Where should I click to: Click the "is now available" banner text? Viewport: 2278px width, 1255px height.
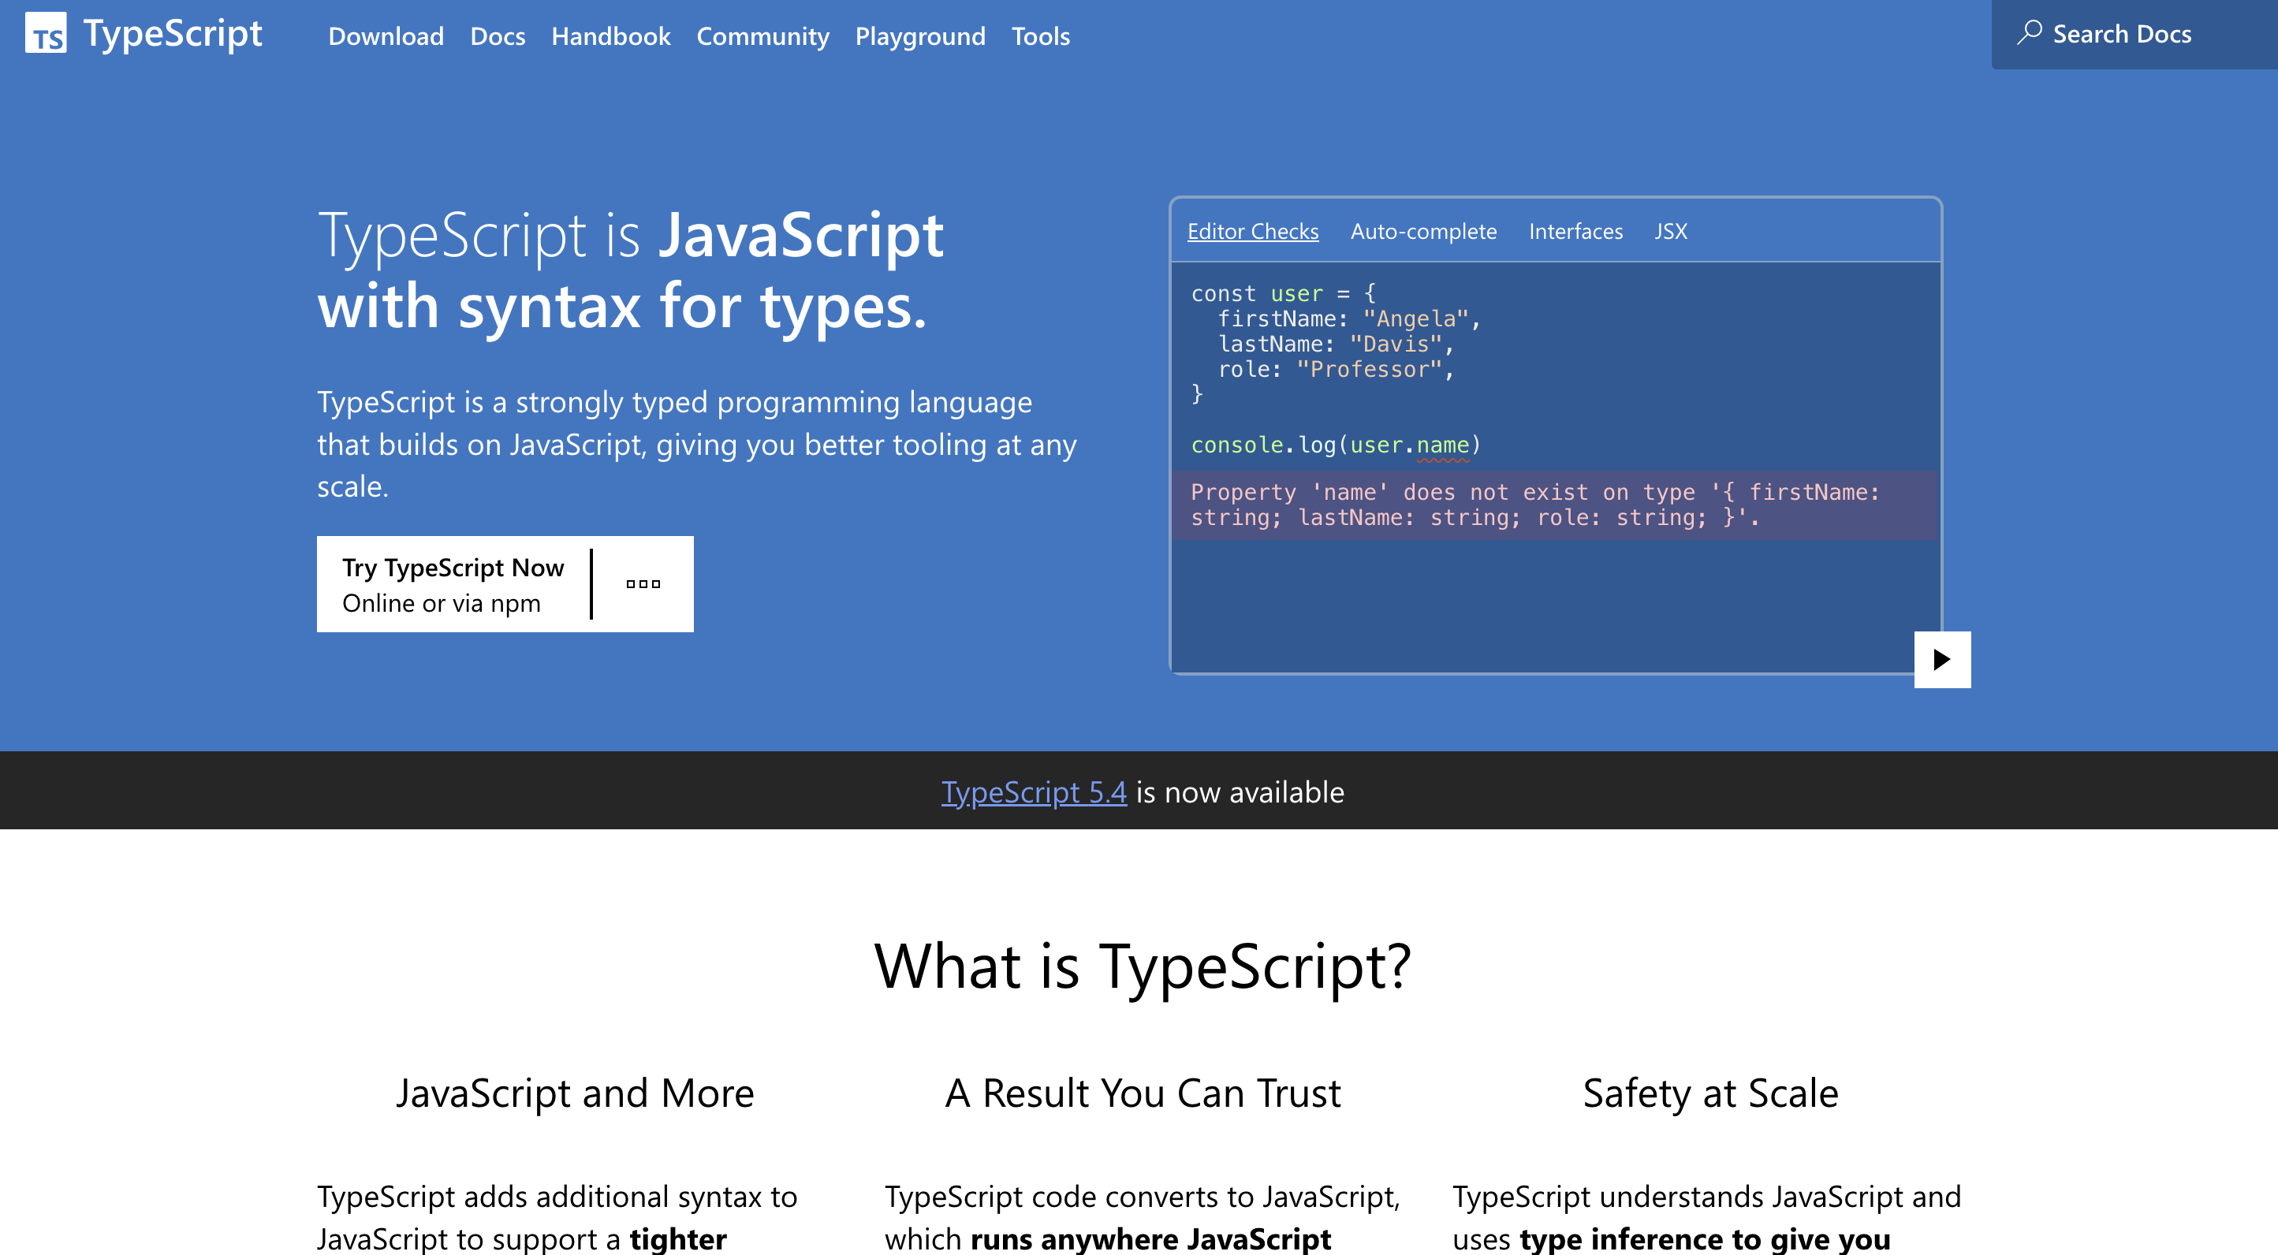[1240, 793]
